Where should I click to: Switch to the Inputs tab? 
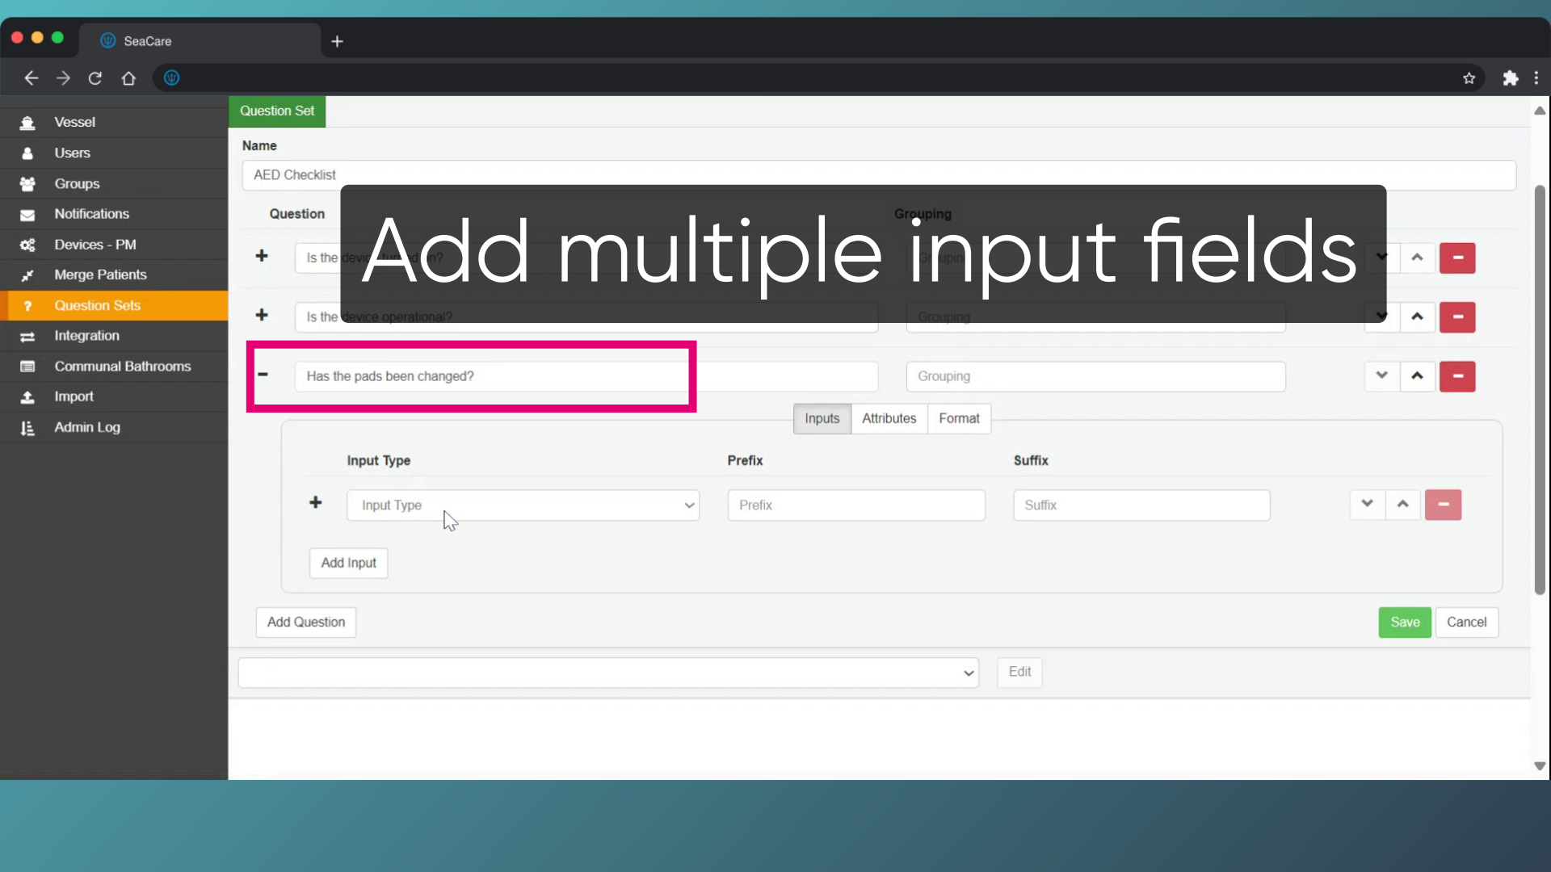pyautogui.click(x=822, y=419)
